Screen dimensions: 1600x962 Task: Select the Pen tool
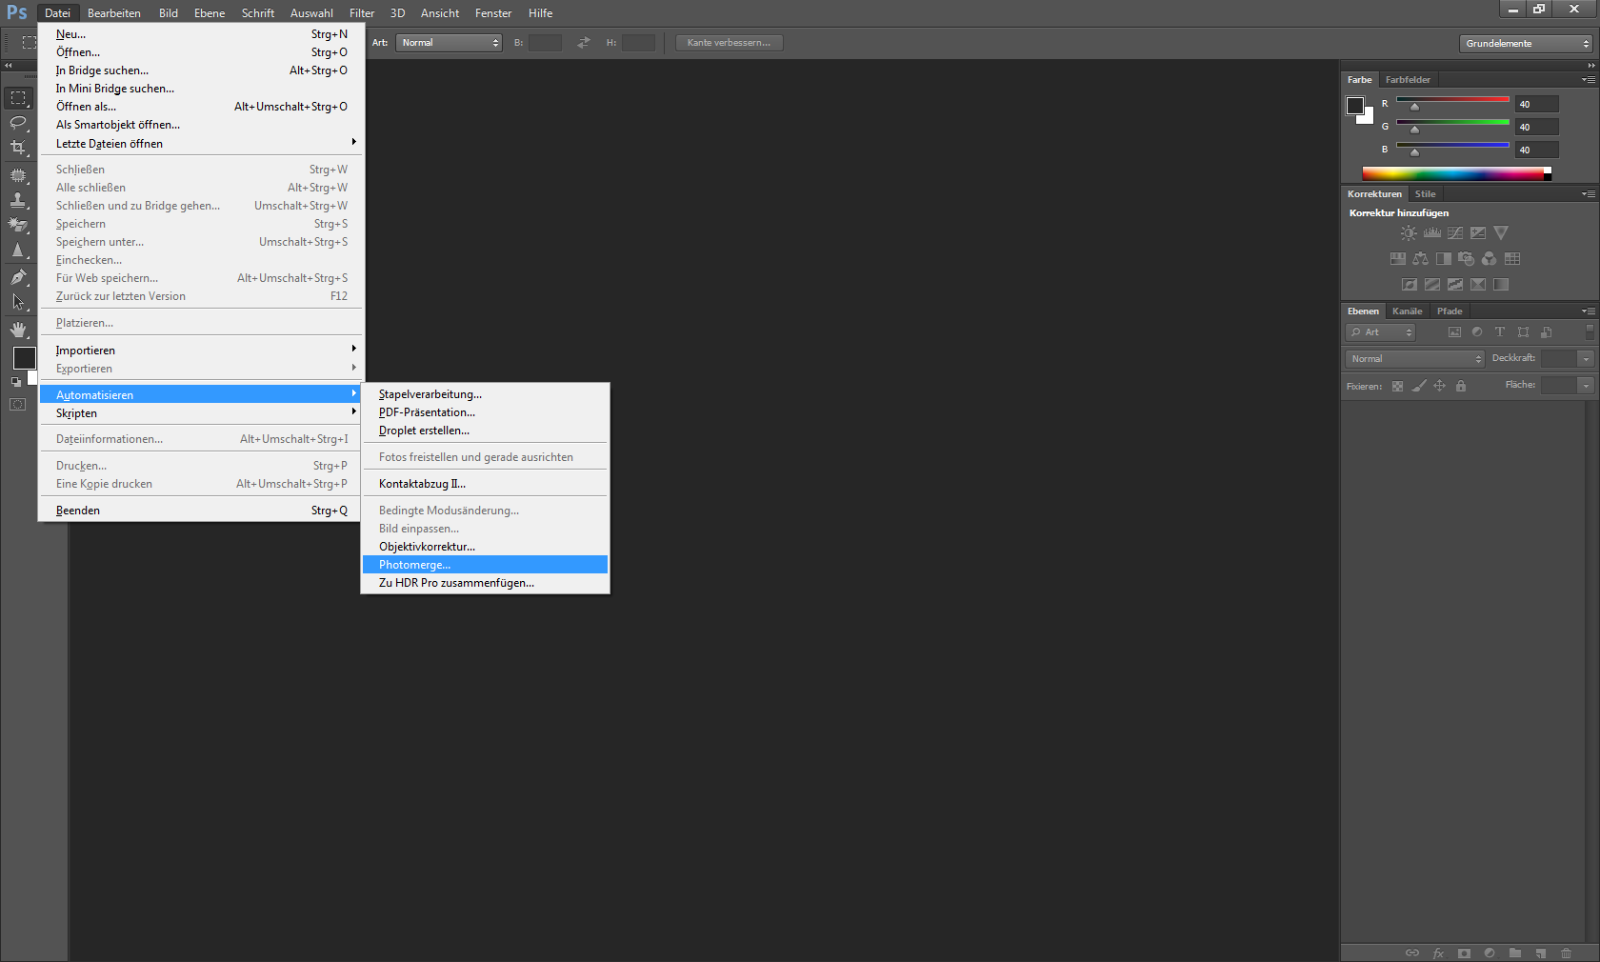(18, 277)
